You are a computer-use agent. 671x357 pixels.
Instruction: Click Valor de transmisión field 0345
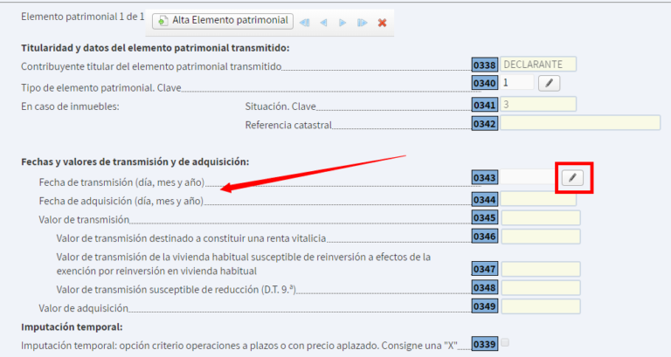point(541,218)
